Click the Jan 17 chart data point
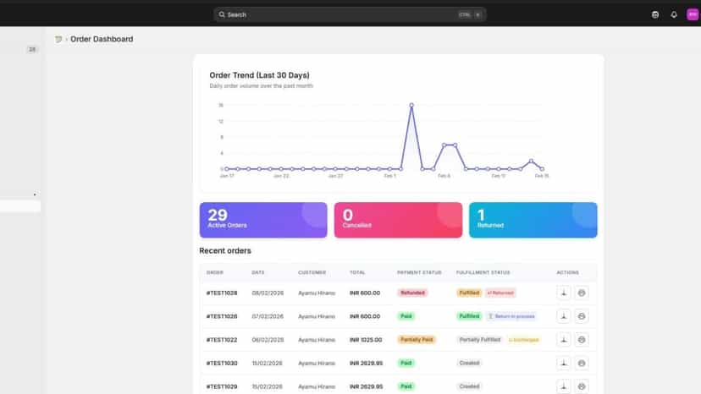Screen dimensions: 701x394 point(227,169)
